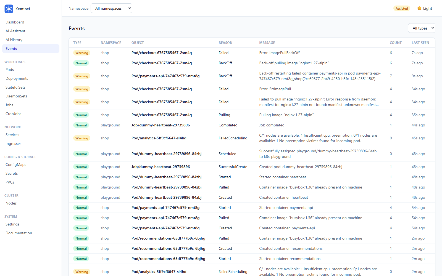Click the Warning badge on ImagePullBackOff row
Screen dimensions: 442x276
82,53
